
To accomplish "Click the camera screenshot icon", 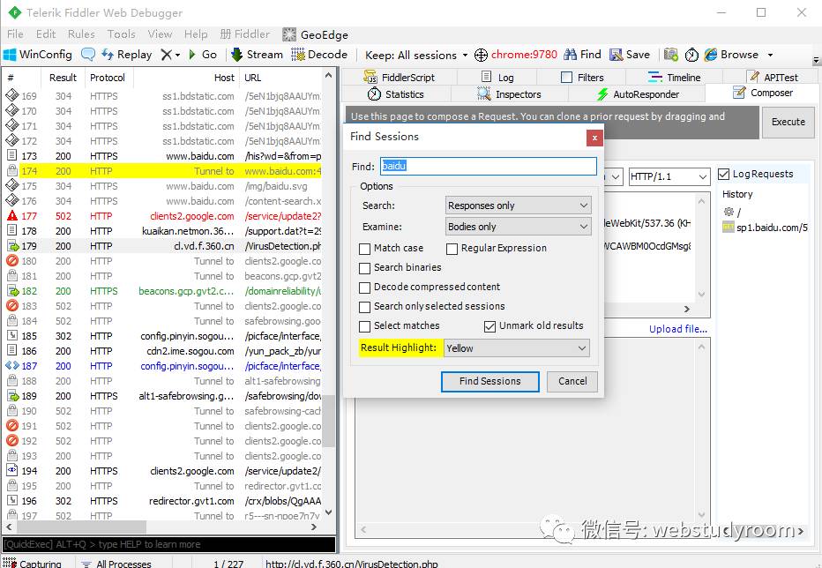I will coord(670,55).
